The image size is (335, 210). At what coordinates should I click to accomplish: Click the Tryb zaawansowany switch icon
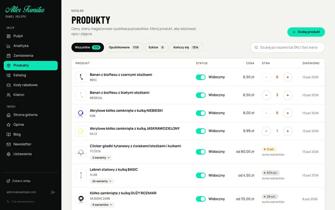tap(8, 202)
